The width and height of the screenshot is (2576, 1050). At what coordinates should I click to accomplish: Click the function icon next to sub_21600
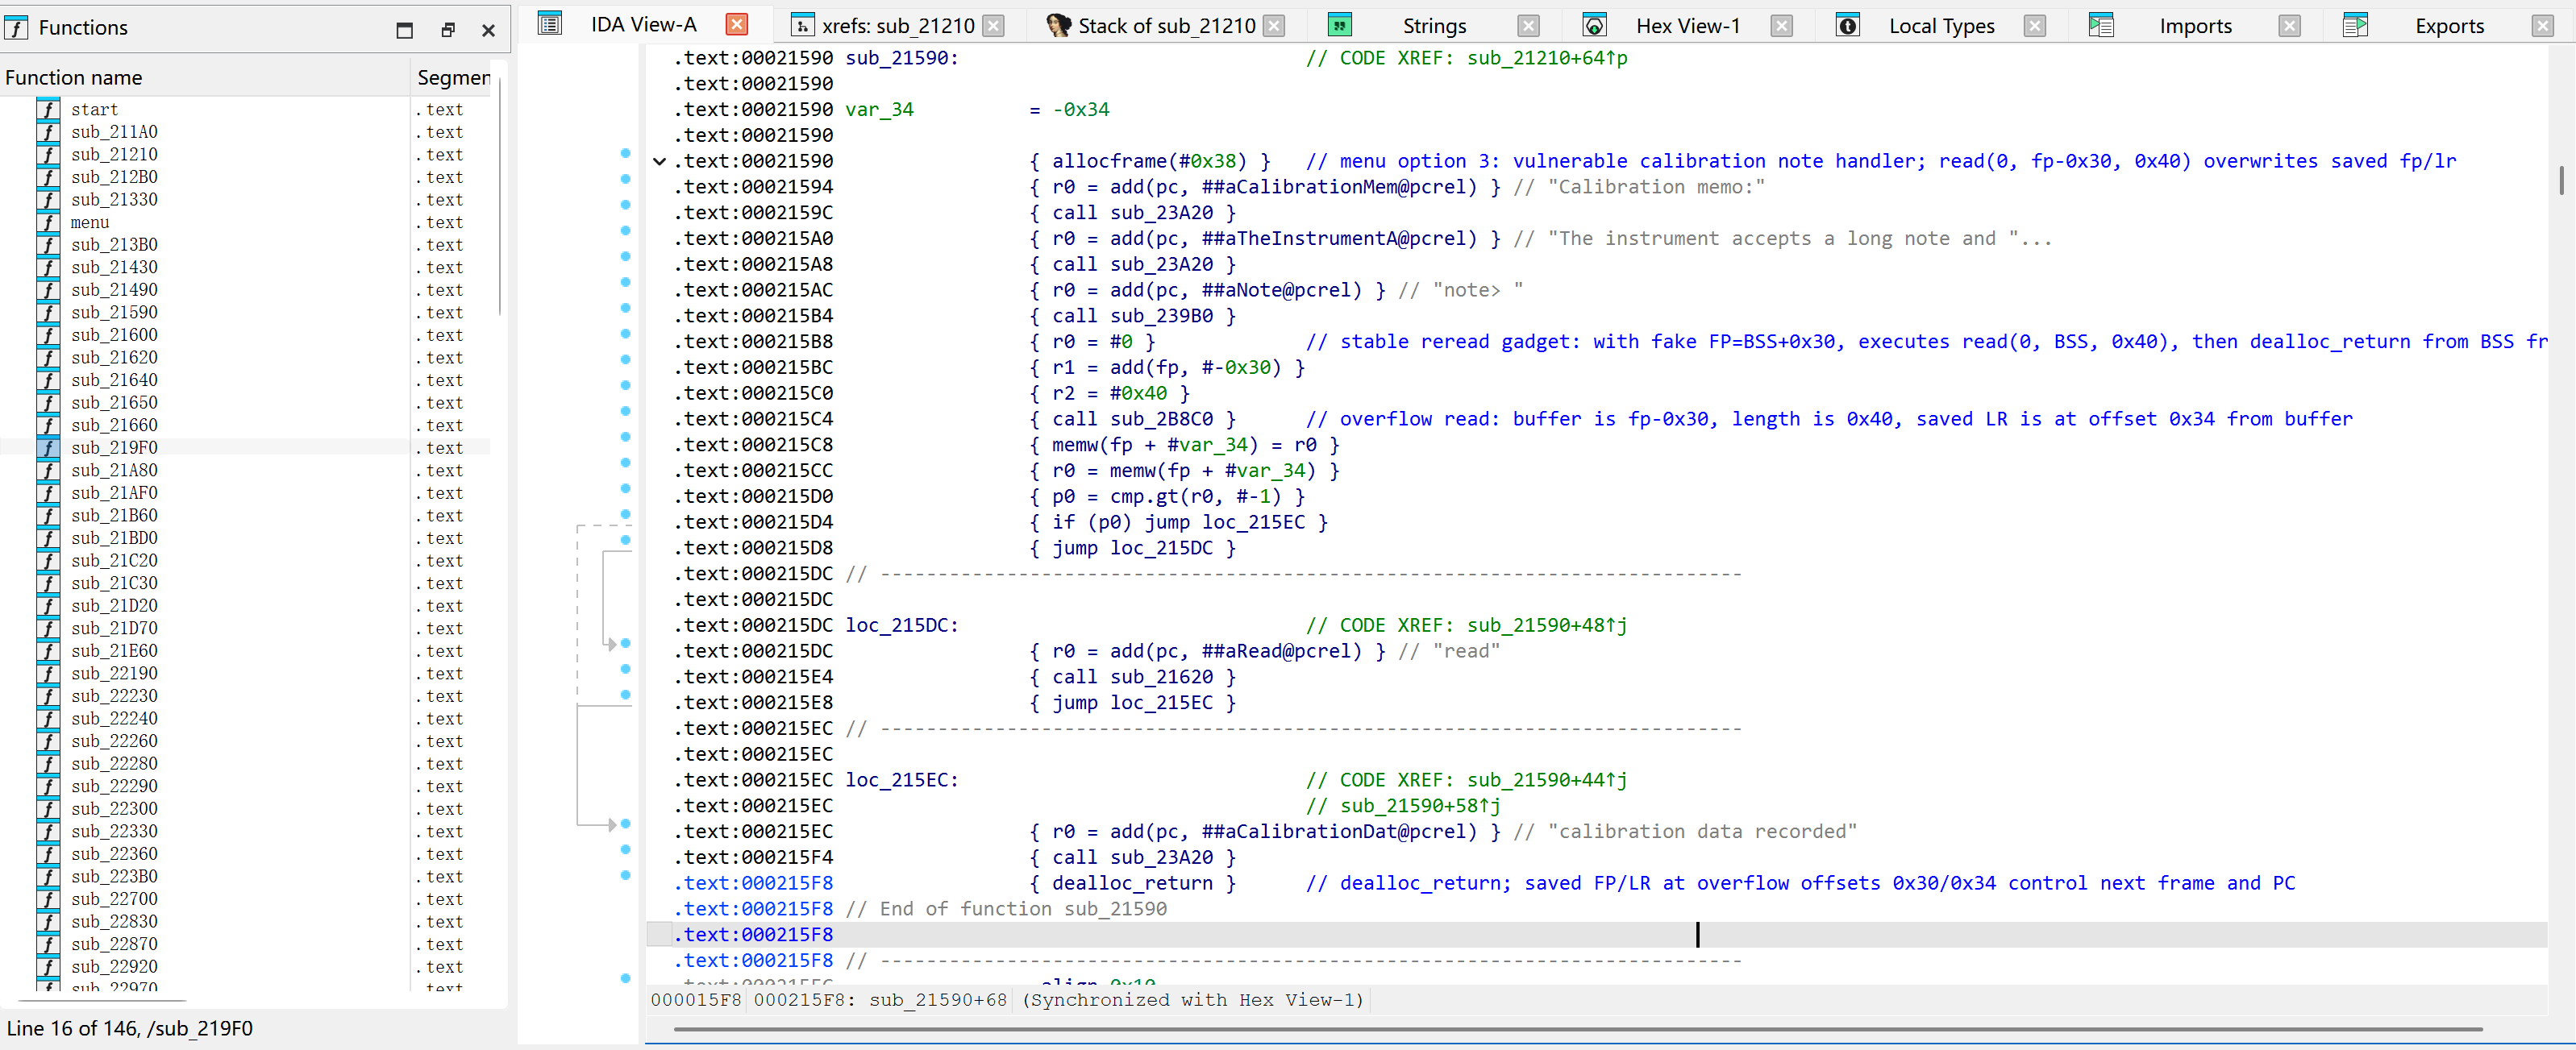[x=48, y=334]
